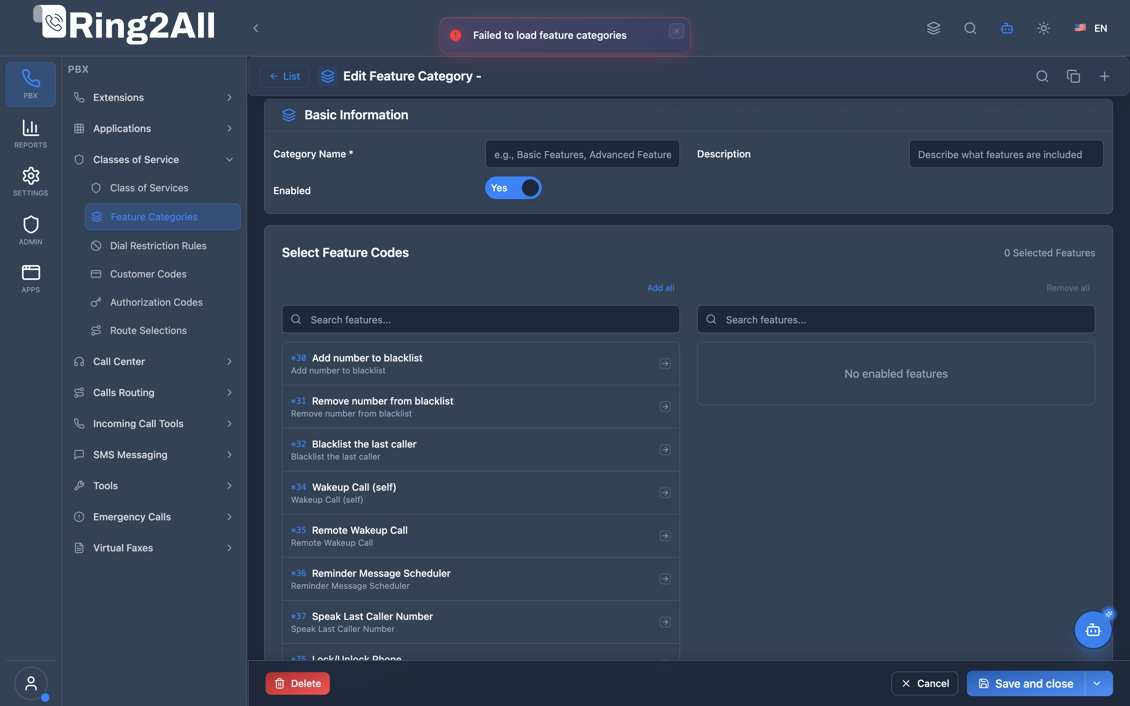Click selected features search box

[x=896, y=319]
